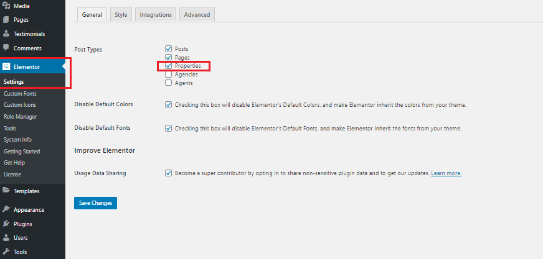Click the Appearance paintbrush icon
543x259 pixels.
coord(6,209)
